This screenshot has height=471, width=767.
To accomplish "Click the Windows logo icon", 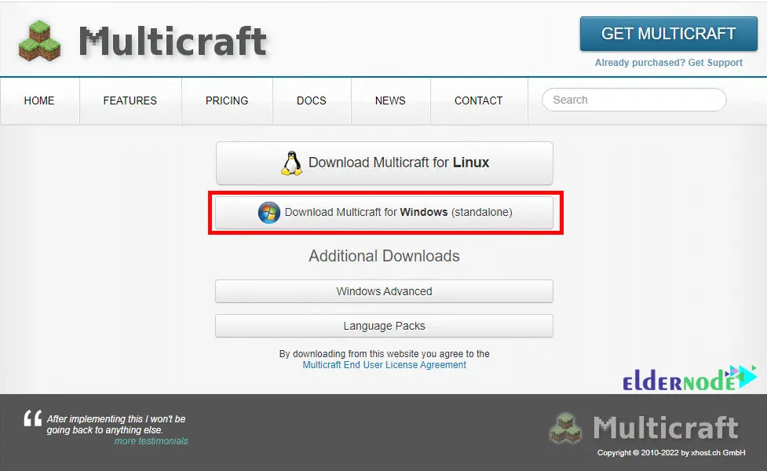I will [269, 212].
